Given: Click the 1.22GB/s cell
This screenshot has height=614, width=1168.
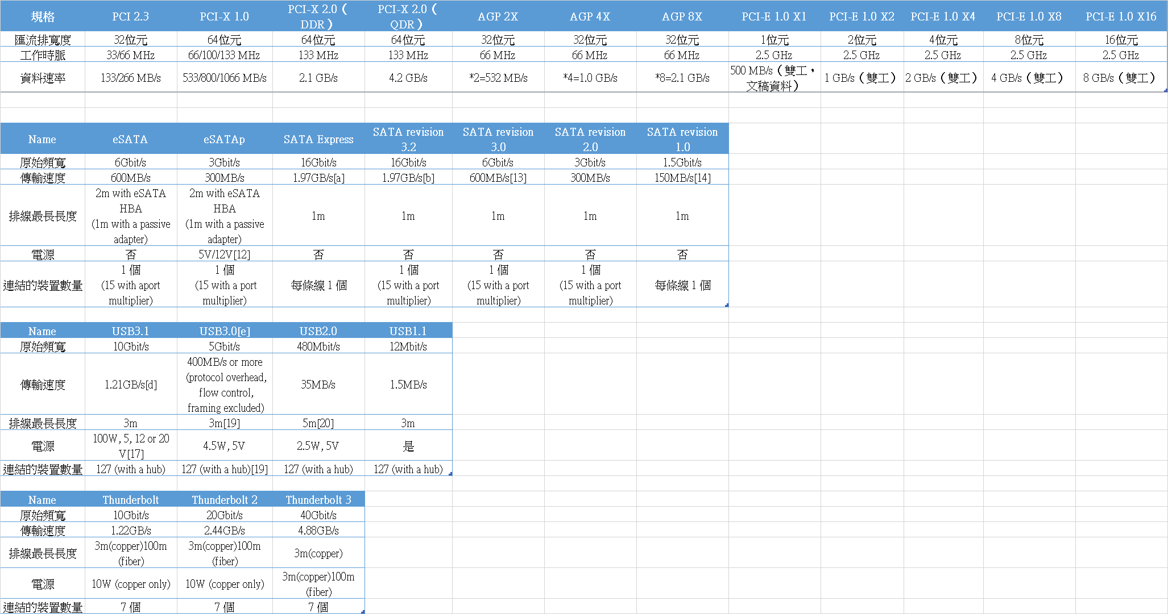Looking at the screenshot, I should click(x=131, y=530).
